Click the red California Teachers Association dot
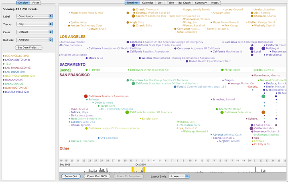Image resolution: width=288 pixels, height=182 pixels. pyautogui.click(x=86, y=96)
